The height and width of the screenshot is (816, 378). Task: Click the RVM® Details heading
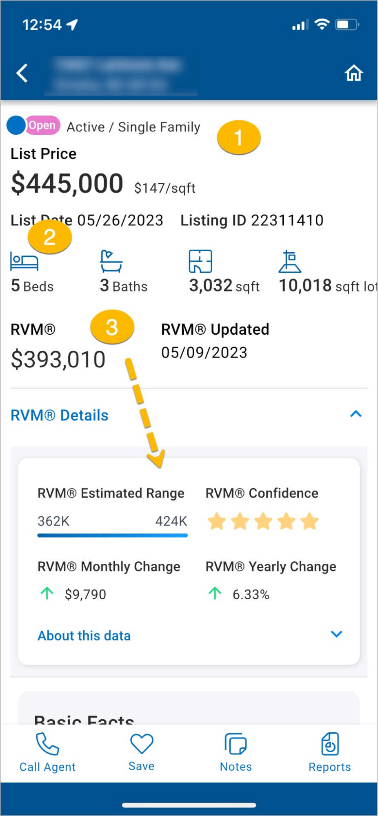click(x=60, y=415)
